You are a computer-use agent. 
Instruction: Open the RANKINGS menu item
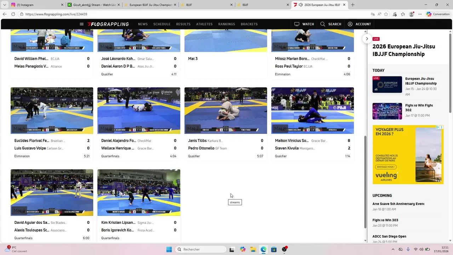(226, 24)
